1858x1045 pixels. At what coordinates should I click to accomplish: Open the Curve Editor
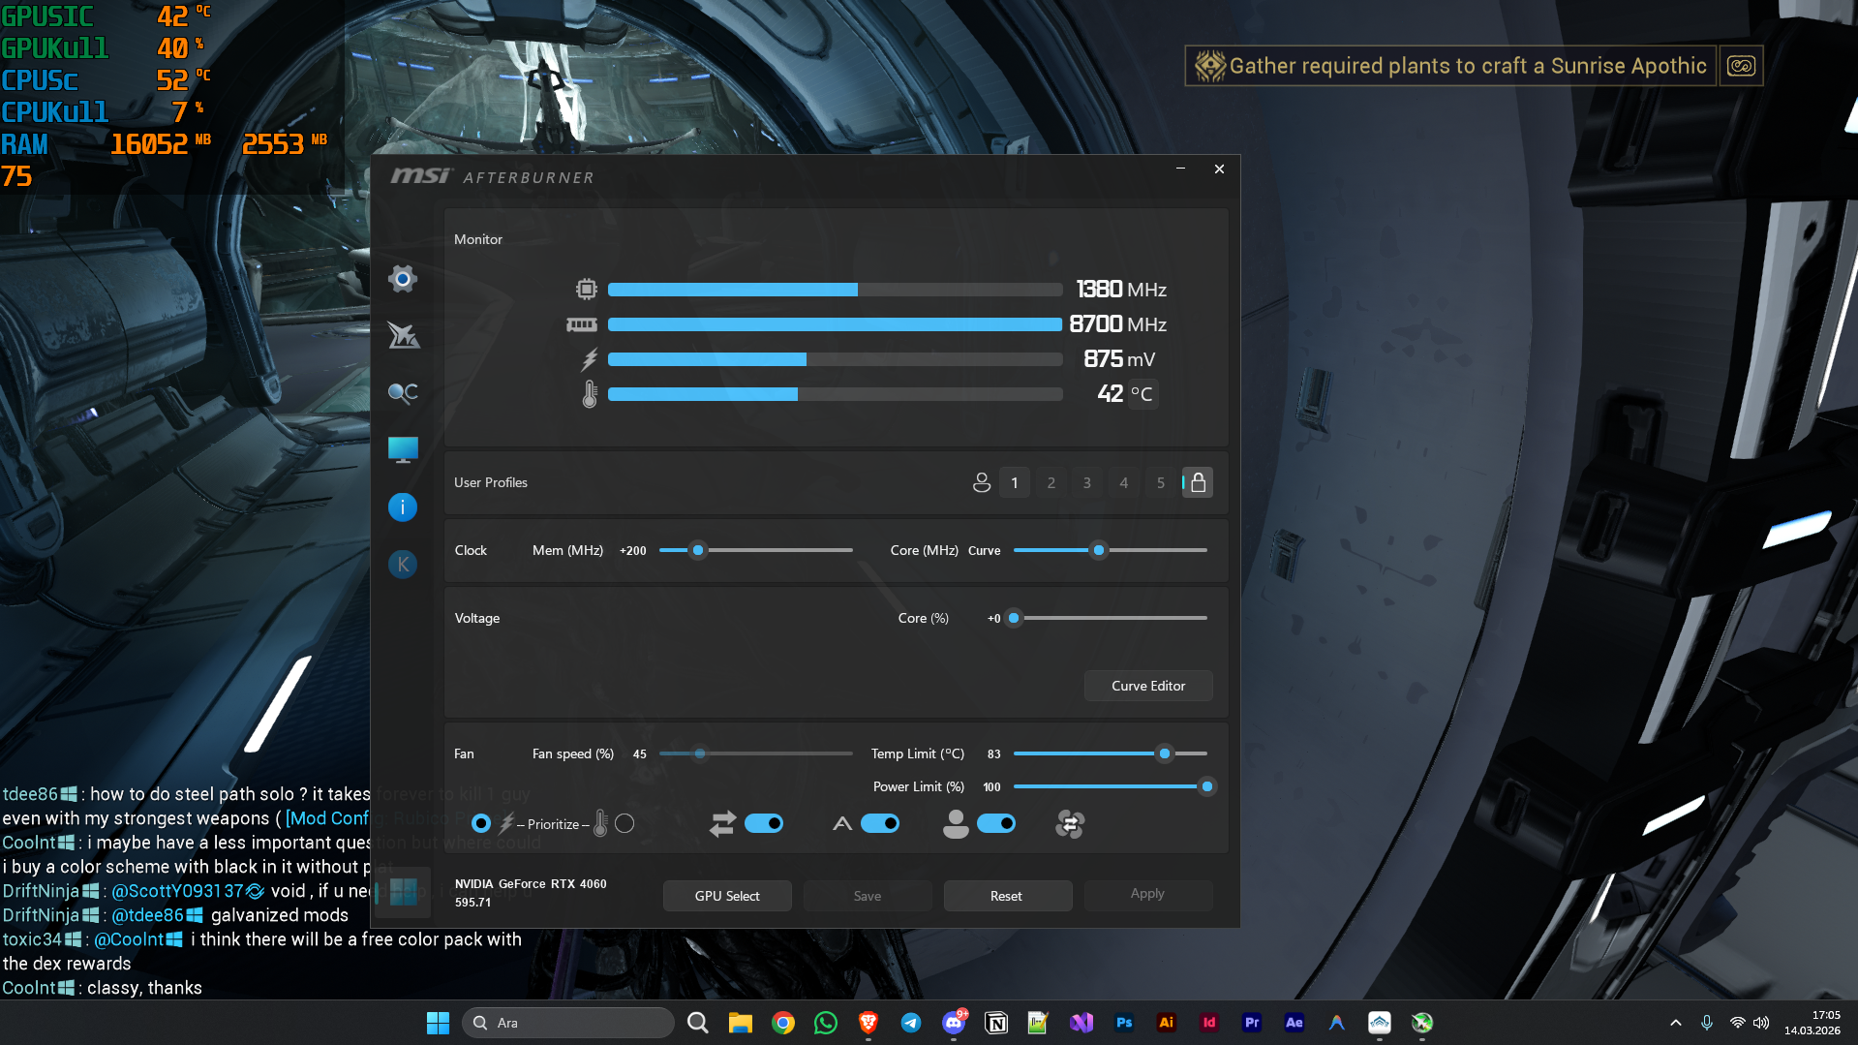coord(1148,686)
